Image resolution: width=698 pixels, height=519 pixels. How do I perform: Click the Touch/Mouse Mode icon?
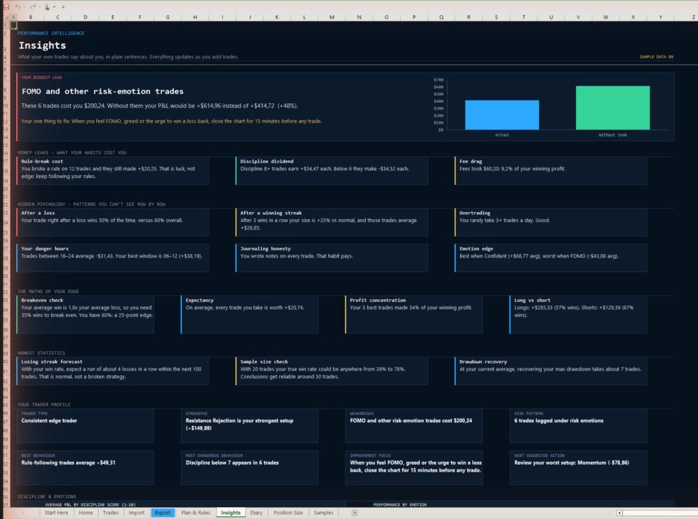coord(47,7)
